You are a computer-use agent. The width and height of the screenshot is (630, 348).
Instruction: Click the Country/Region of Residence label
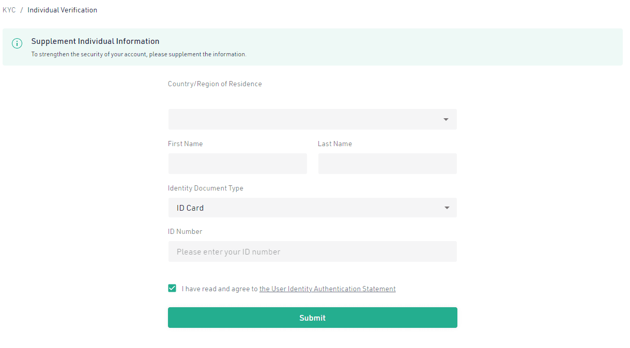[214, 84]
